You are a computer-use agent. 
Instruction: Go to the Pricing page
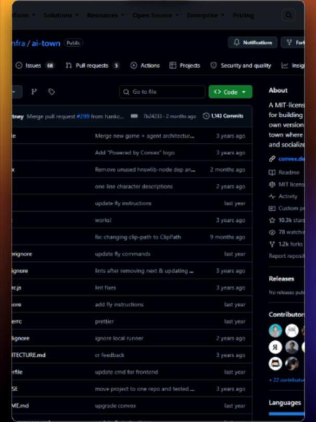243,15
